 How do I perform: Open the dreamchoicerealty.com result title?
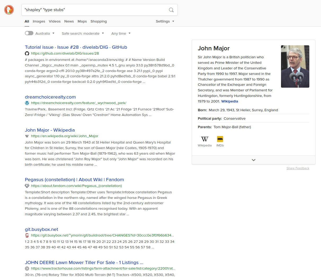50,97
